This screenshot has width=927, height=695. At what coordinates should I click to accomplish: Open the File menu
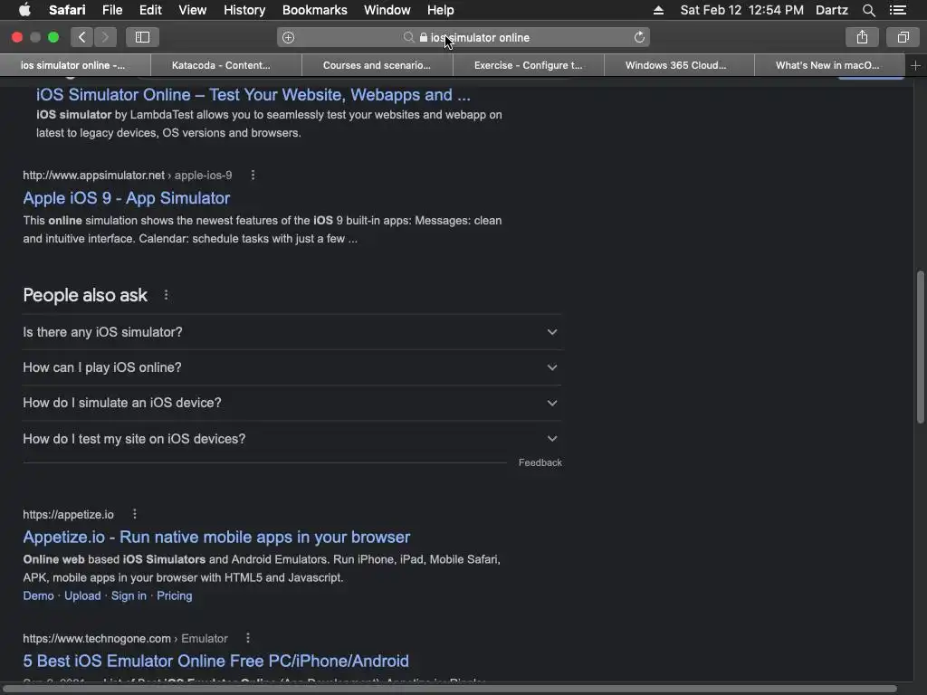point(112,10)
